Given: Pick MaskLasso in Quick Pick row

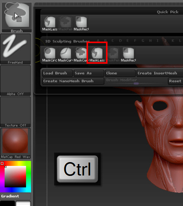Looking at the screenshot, I should tap(50, 24).
